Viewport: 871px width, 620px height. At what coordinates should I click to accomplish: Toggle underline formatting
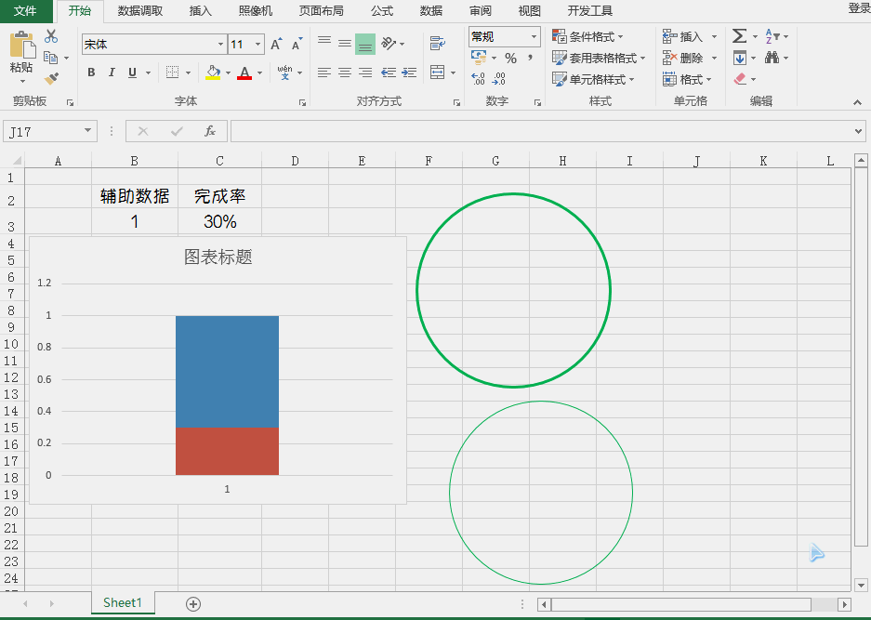pos(130,72)
